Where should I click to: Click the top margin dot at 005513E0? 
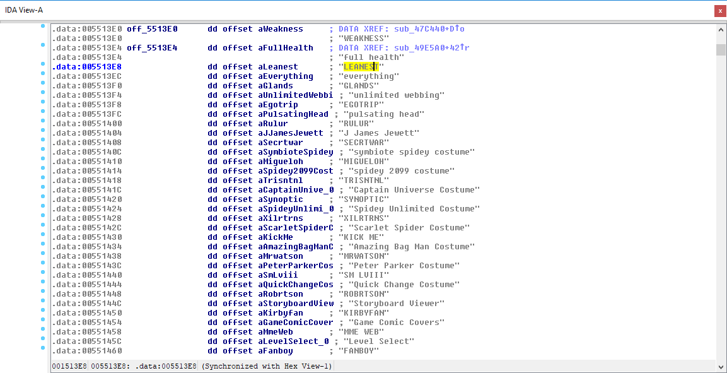coord(43,27)
